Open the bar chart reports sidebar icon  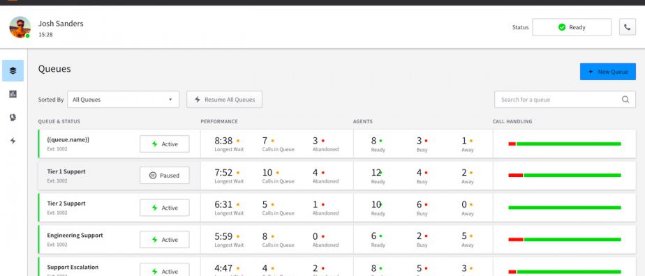pos(13,94)
